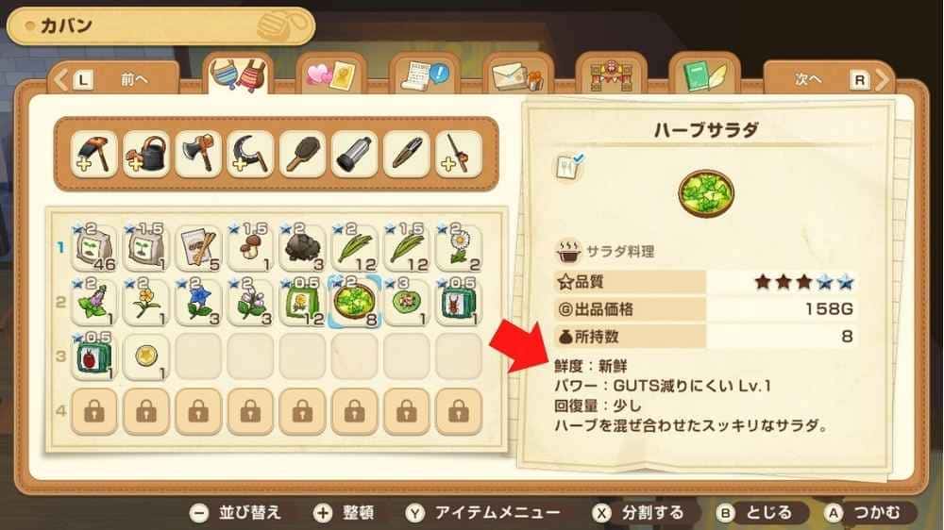Select the hoe tool in the tool belt
Screen dimensions: 944x530
tap(93, 154)
